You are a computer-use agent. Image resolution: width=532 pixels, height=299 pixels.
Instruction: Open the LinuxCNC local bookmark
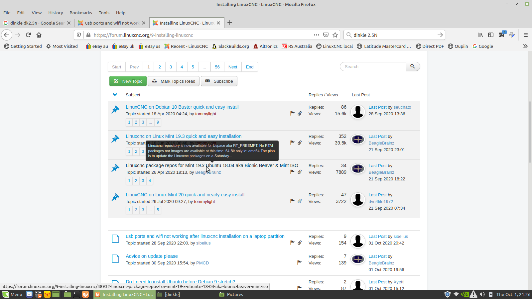coord(334,46)
